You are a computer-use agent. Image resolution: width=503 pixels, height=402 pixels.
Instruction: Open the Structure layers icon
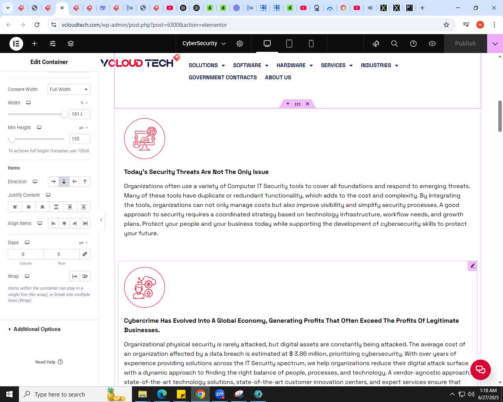[x=71, y=44]
